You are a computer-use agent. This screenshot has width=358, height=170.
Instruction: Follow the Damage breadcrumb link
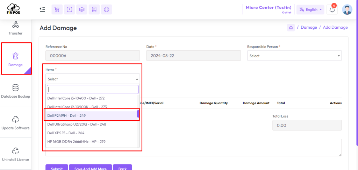coord(309,27)
